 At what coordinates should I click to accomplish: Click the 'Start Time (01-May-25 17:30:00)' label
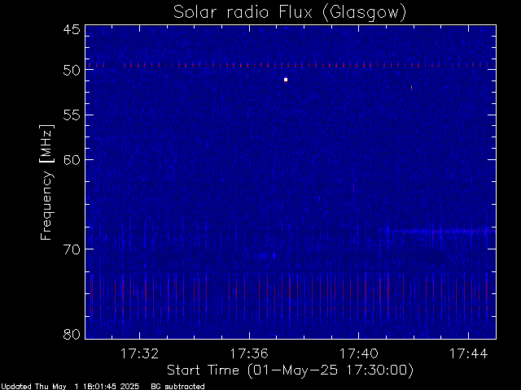(x=290, y=370)
